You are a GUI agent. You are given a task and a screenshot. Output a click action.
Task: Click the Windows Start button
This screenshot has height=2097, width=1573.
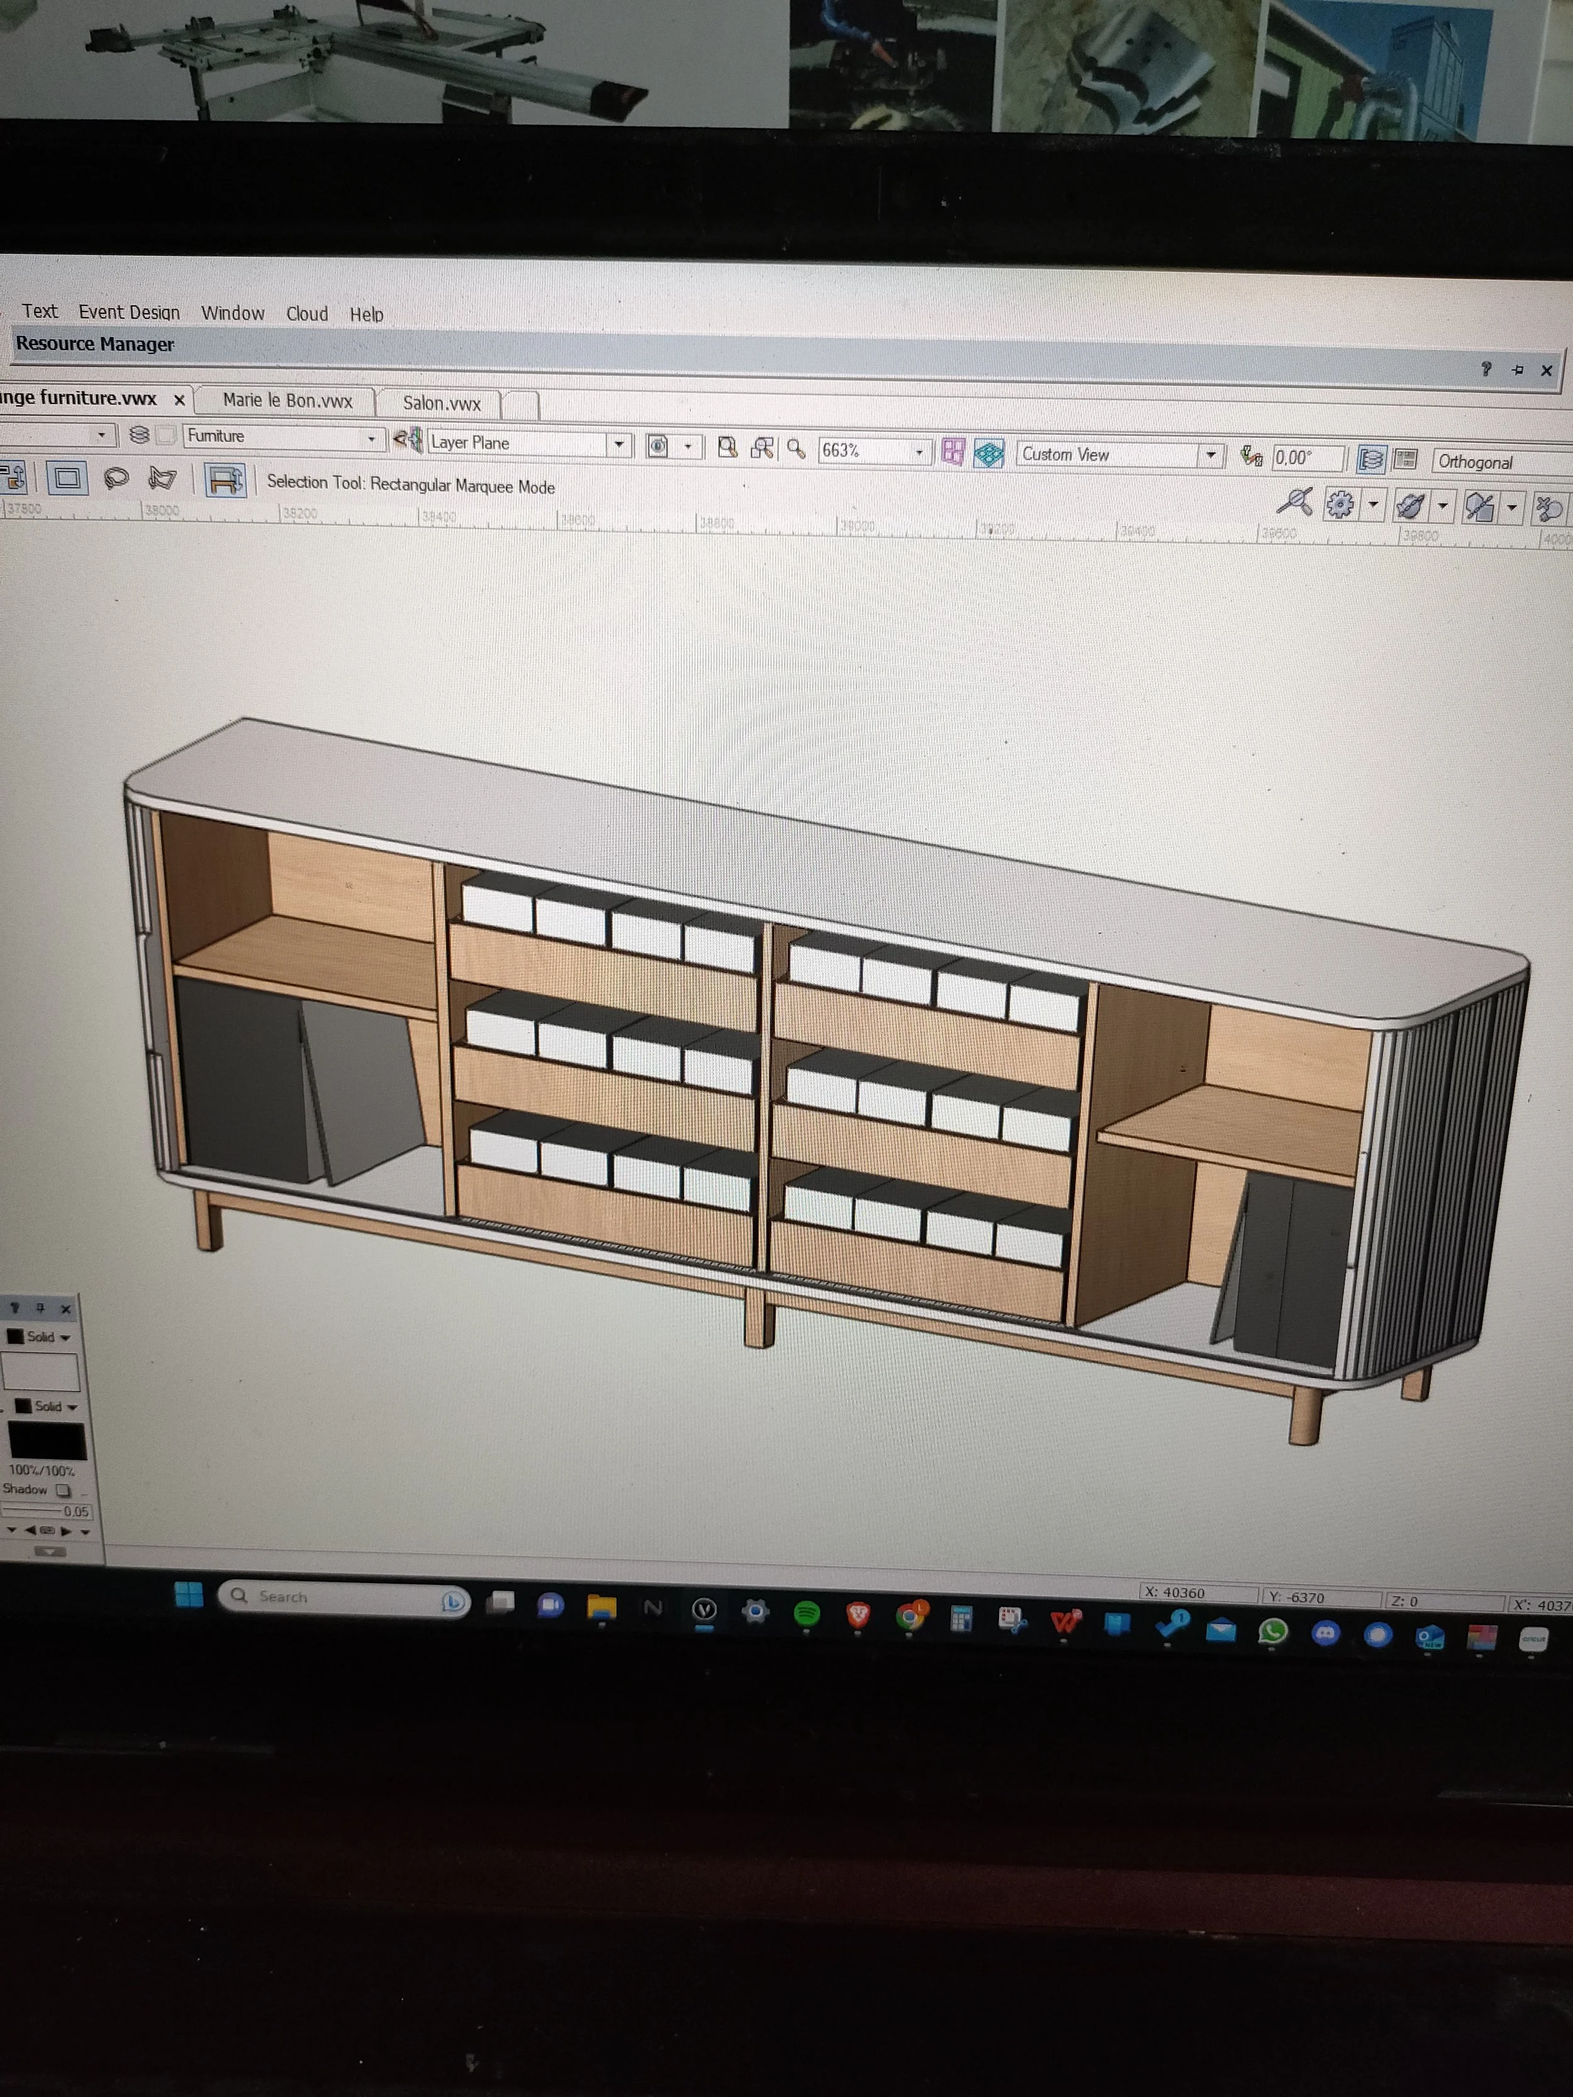click(189, 1596)
